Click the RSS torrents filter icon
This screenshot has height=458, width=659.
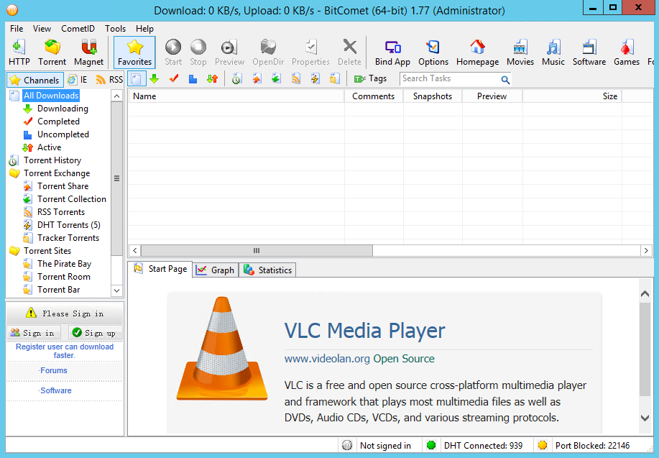296,78
